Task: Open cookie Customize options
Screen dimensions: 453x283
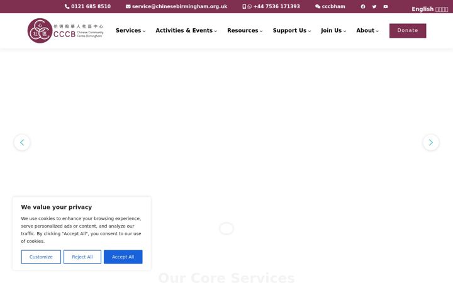Action: [41, 257]
